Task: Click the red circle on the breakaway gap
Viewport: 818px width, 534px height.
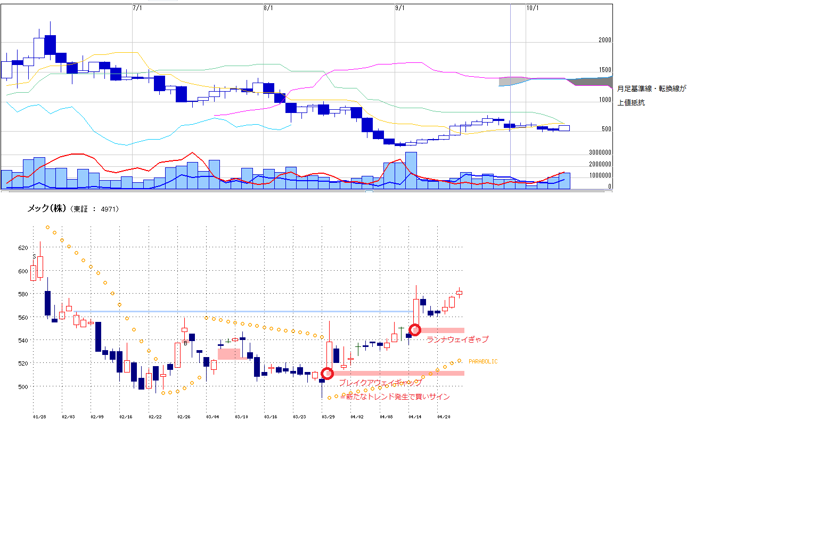Action: [327, 374]
